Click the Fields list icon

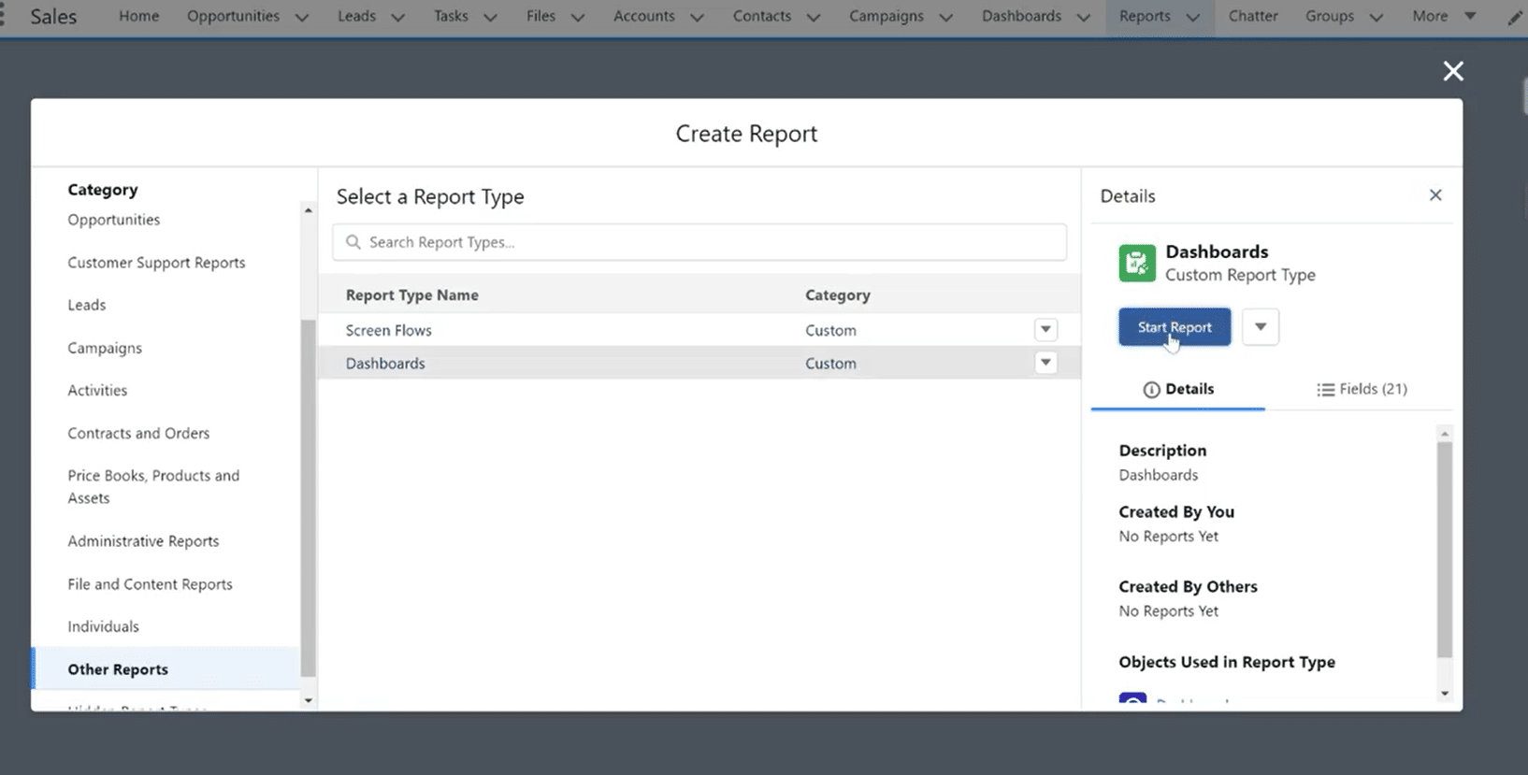(x=1325, y=390)
